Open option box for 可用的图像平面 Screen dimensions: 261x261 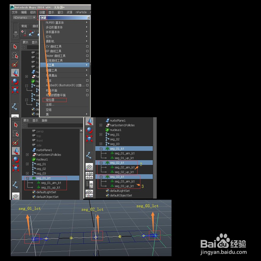tap(87, 95)
